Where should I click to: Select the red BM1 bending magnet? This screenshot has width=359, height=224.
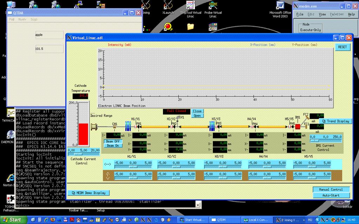(x=298, y=127)
